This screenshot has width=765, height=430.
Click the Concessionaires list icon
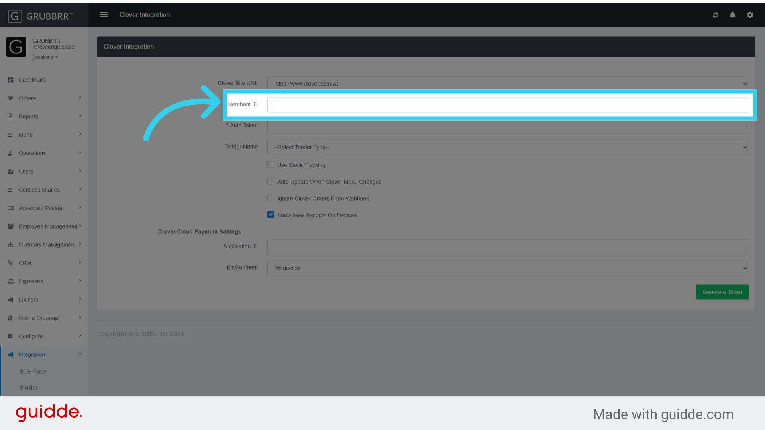pos(10,190)
